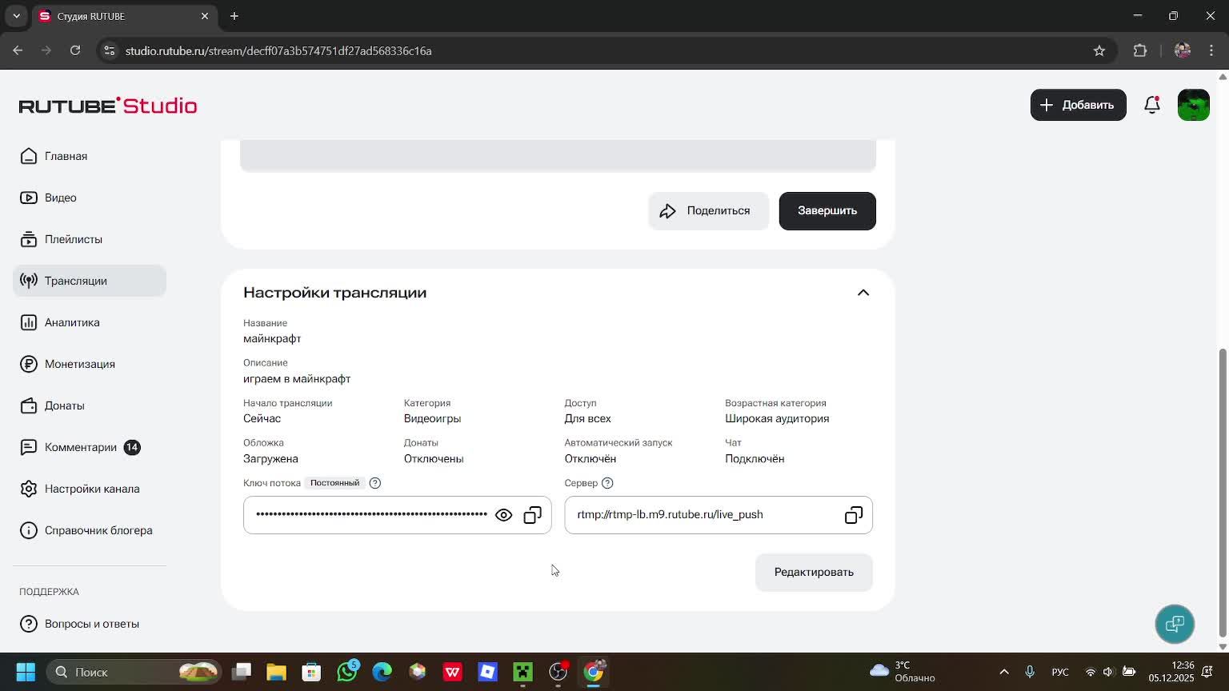Image resolution: width=1229 pixels, height=691 pixels.
Task: Open Windows Start menu
Action: (26, 672)
